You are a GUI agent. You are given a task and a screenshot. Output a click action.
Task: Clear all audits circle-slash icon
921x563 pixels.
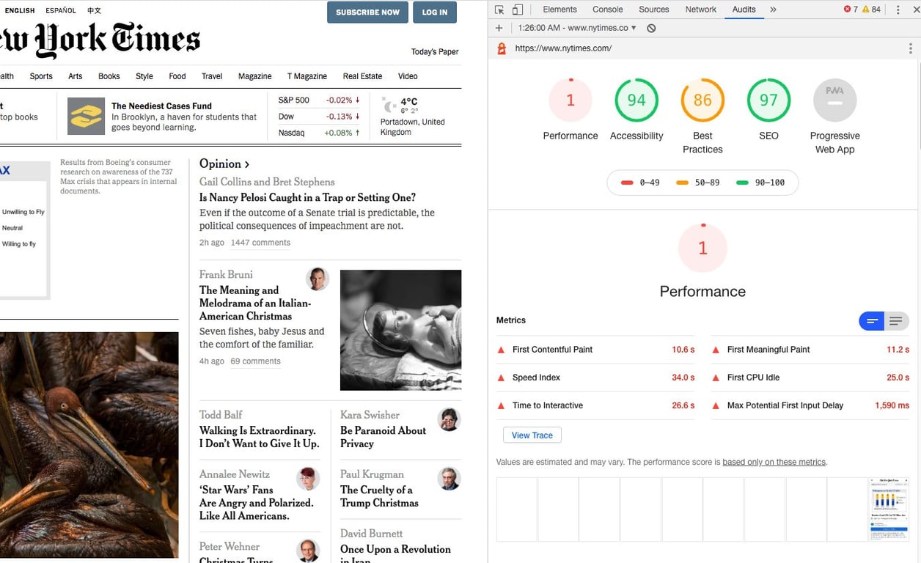[x=651, y=28]
